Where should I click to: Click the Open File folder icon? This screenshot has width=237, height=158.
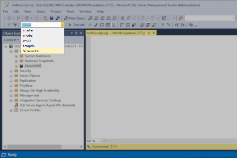point(46,18)
